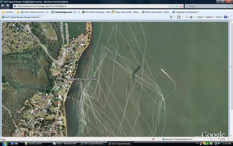Open the Safety dropdown menu

pos(209,17)
